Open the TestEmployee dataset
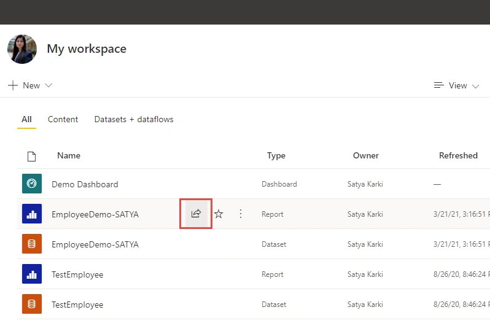 pyautogui.click(x=77, y=305)
